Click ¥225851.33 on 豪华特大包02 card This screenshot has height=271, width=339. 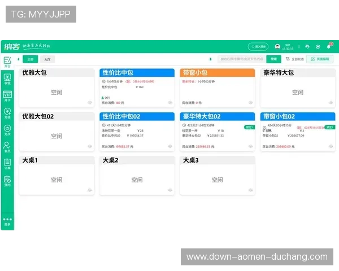coord(215,135)
